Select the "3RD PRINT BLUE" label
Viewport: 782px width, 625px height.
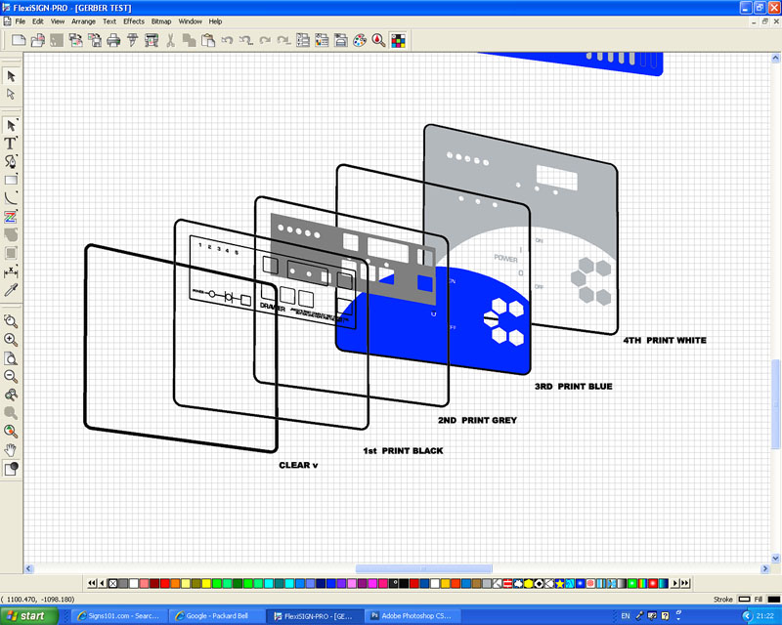click(x=574, y=387)
